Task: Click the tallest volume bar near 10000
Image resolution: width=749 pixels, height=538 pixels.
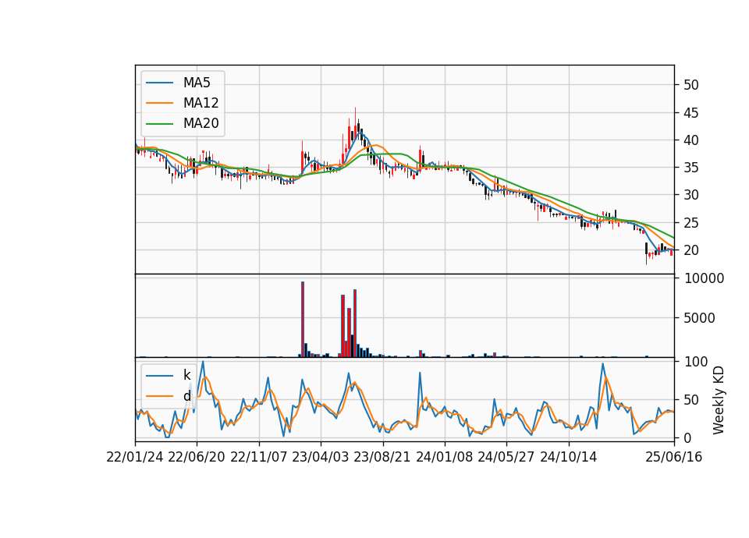Action: (303, 320)
